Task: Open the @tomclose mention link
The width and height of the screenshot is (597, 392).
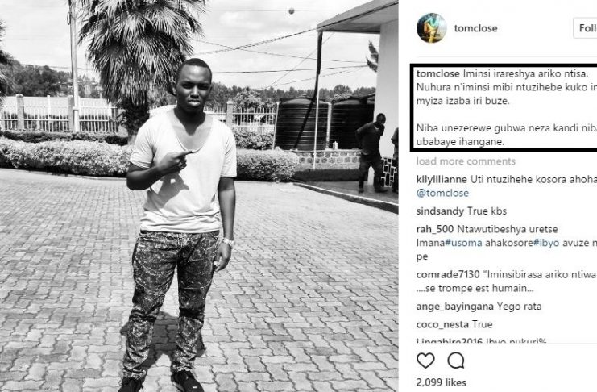Action: tap(443, 193)
